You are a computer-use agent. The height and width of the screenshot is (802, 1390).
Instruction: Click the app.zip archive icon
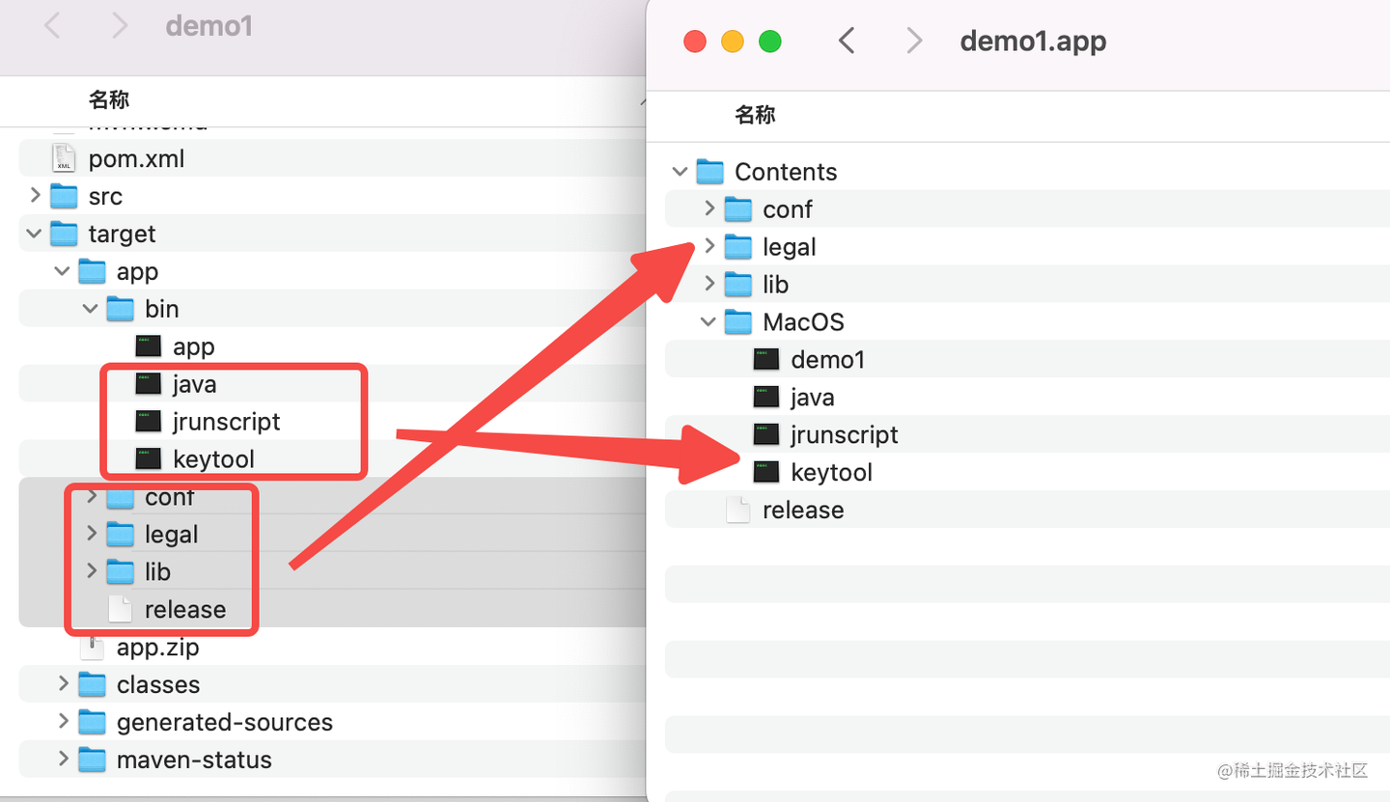pyautogui.click(x=93, y=648)
